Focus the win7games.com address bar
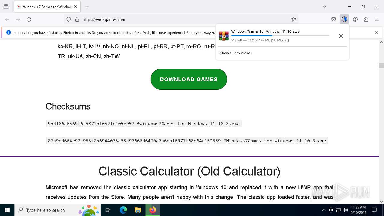The width and height of the screenshot is (384, 216). (181, 19)
